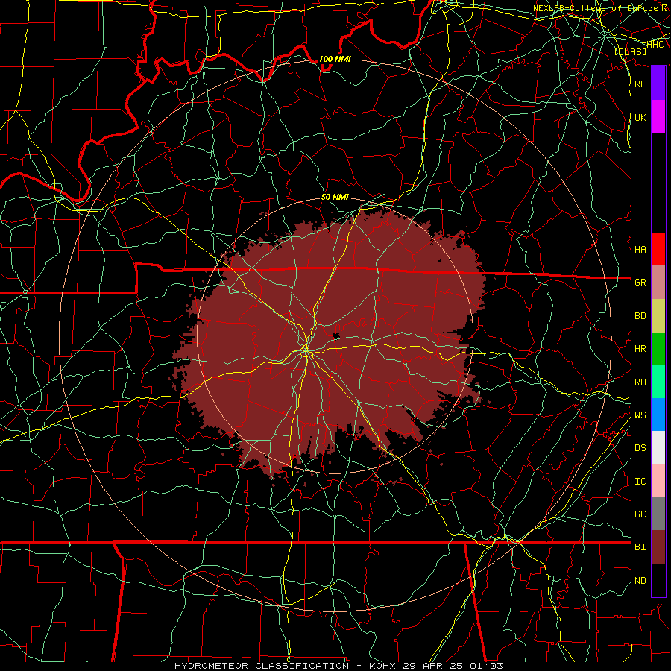Viewport: 671px width, 671px height.
Task: Click the 100 NMI range ring label
Action: click(335, 59)
